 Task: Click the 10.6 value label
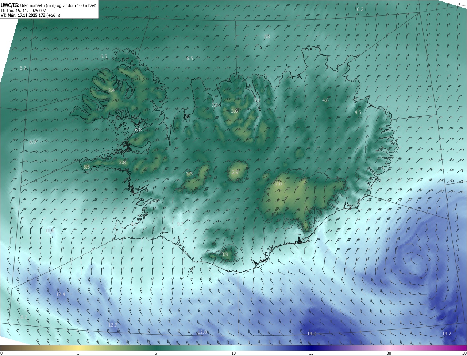50,230
